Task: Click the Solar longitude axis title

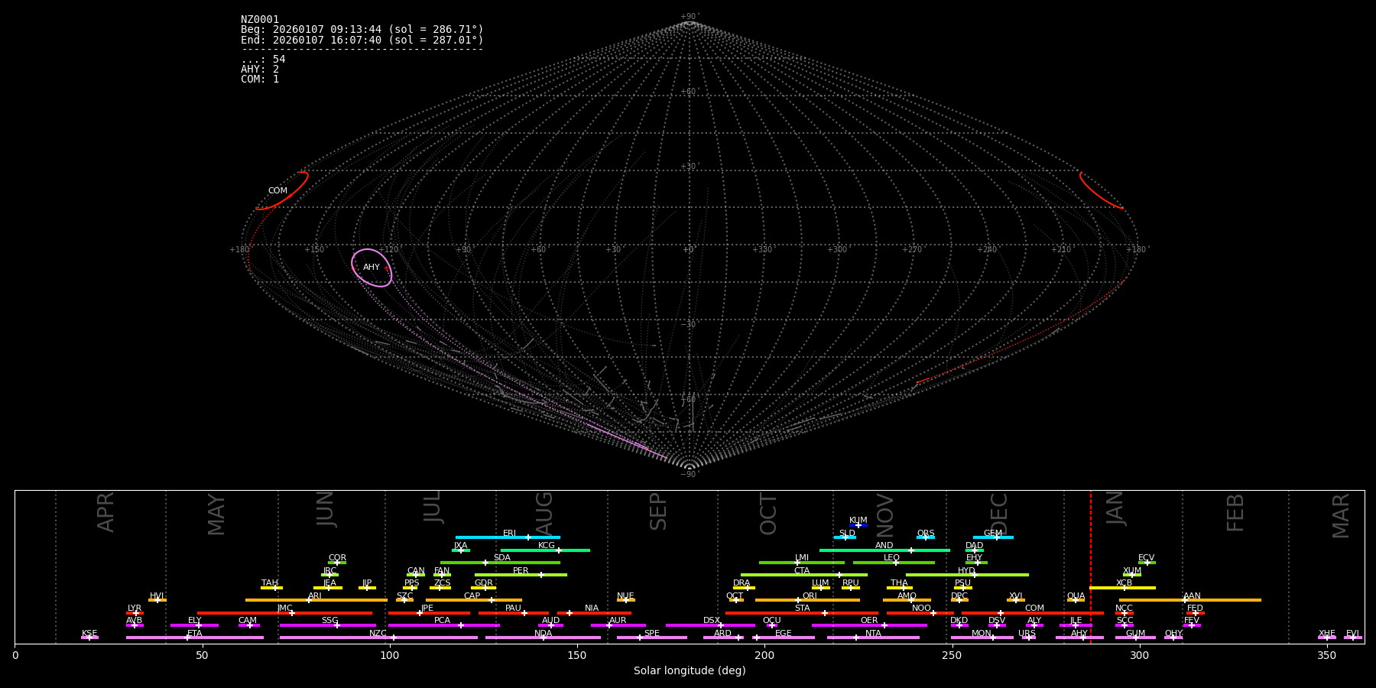Action: 689,671
